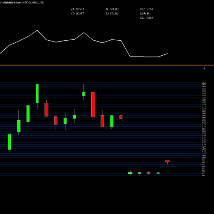The height and width of the screenshot is (214, 214).
Task: Select the high value H: 93.01
Action: pos(112,9)
